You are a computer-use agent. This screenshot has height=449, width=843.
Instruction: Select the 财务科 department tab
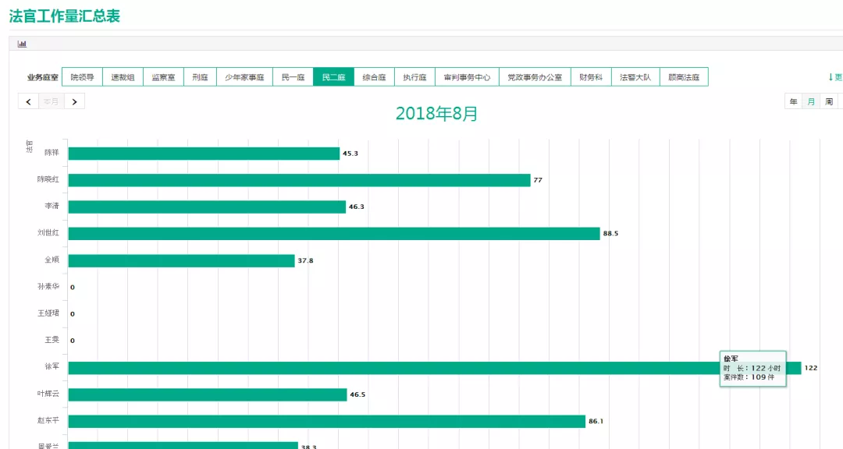point(591,77)
